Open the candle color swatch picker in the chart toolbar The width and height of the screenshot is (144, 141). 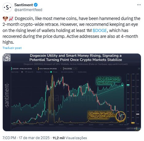tap(22, 72)
